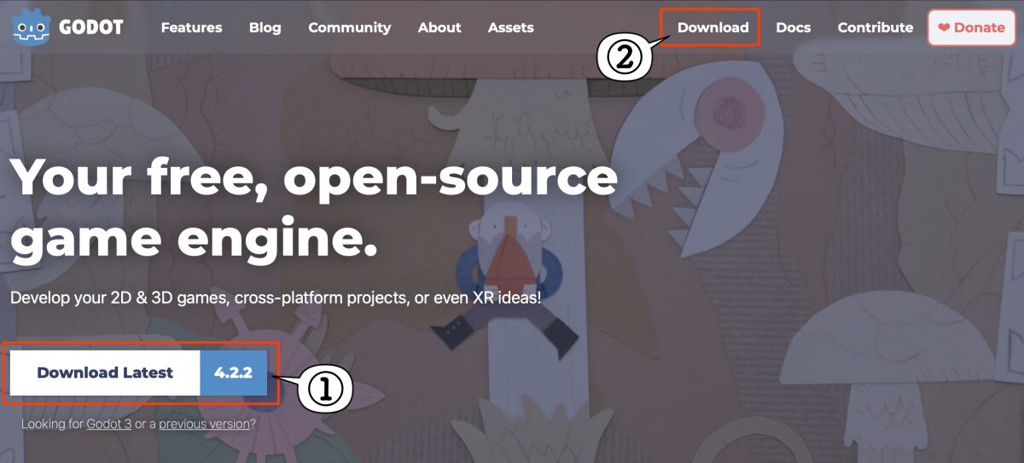This screenshot has width=1024, height=463.
Task: Click the text 'Develop your 2D & 3D games'
Action: (119, 298)
